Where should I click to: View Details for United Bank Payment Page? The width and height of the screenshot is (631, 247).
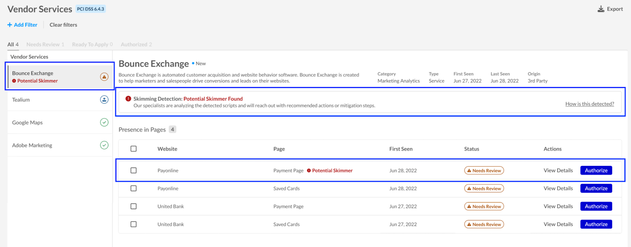(x=558, y=206)
